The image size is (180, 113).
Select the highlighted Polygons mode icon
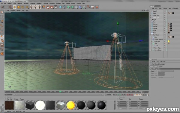tap(2, 37)
